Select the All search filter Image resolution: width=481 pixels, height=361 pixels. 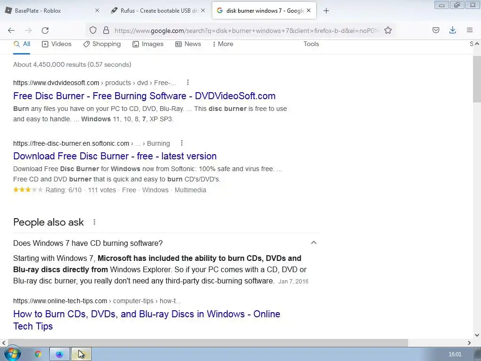click(22, 44)
